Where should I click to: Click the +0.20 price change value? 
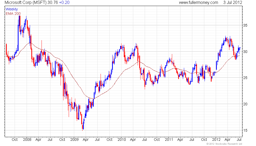tap(64, 3)
